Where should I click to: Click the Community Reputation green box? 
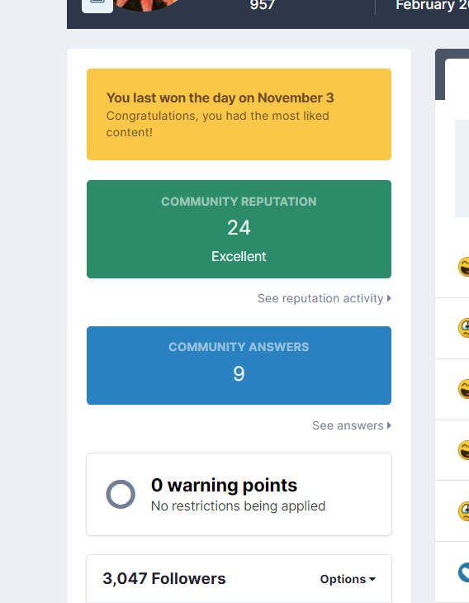(239, 229)
